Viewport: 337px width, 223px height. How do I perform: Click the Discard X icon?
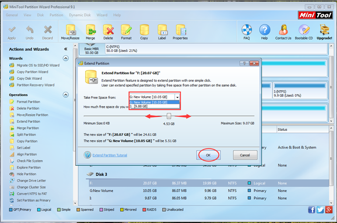tap(48, 30)
